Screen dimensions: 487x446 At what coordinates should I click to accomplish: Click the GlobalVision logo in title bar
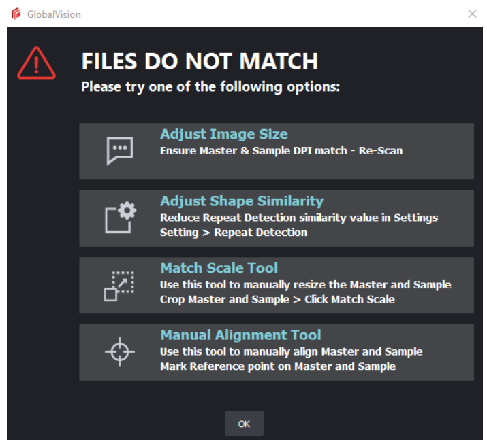point(16,14)
